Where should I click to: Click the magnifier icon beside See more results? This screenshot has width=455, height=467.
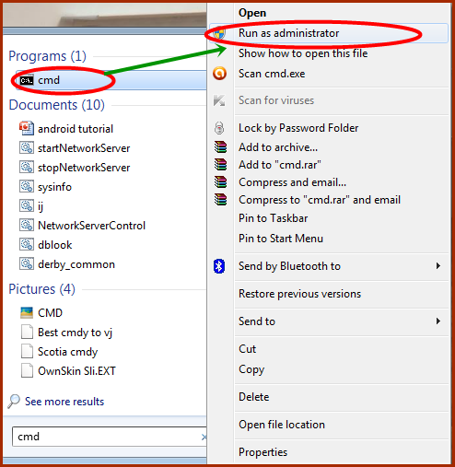pos(14,402)
